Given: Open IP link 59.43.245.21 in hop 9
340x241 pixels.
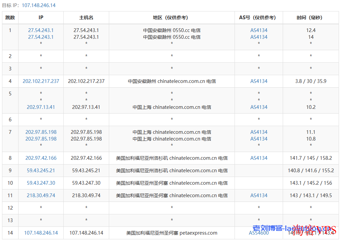Looking at the screenshot, I should 41,171.
